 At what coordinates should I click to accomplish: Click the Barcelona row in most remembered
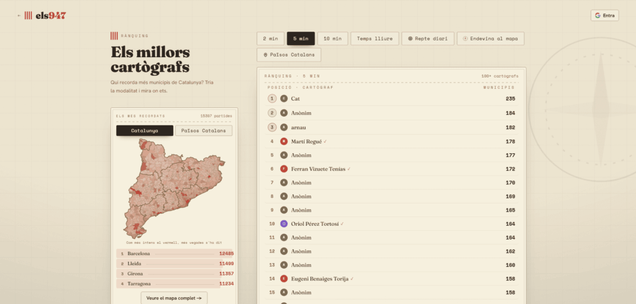(x=175, y=254)
